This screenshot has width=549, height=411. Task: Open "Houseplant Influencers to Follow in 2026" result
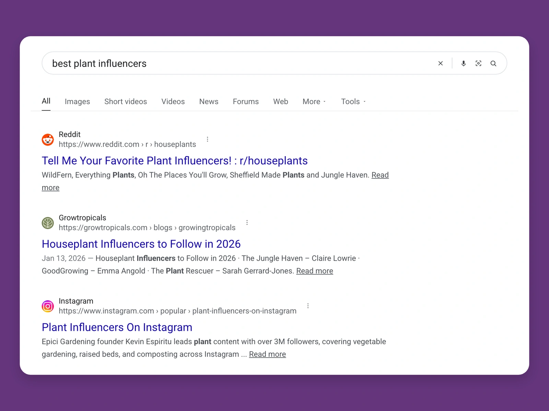click(x=141, y=244)
